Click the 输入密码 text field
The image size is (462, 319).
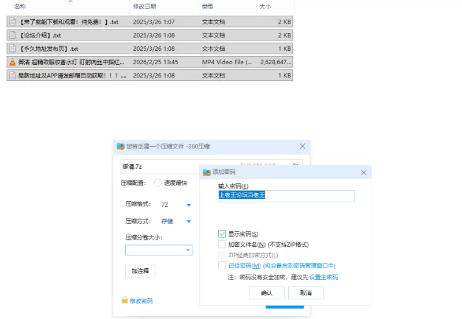coord(286,196)
